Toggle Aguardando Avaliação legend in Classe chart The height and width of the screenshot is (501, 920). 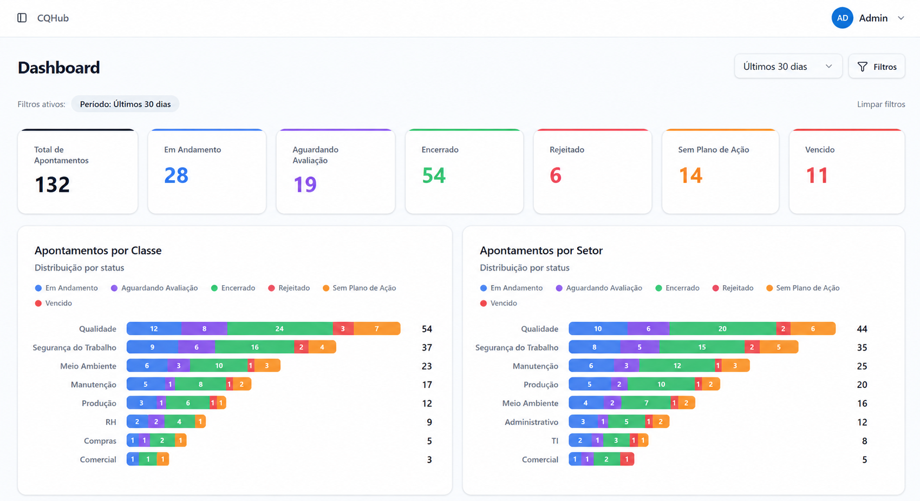click(154, 288)
